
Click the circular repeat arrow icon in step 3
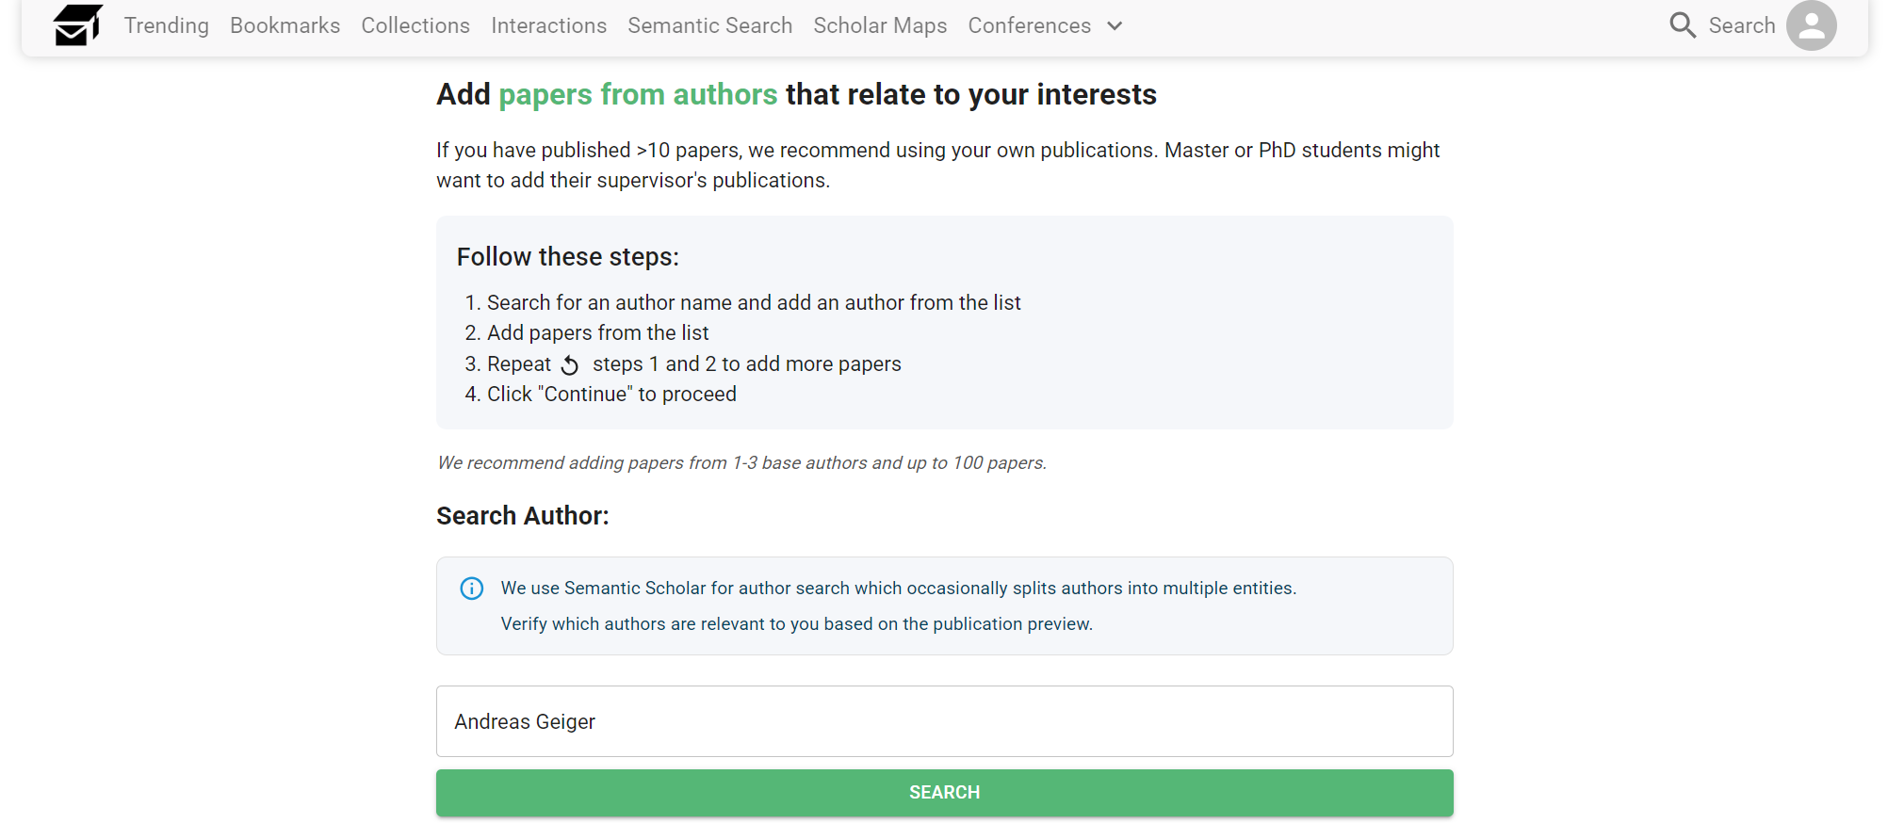pyautogui.click(x=570, y=365)
